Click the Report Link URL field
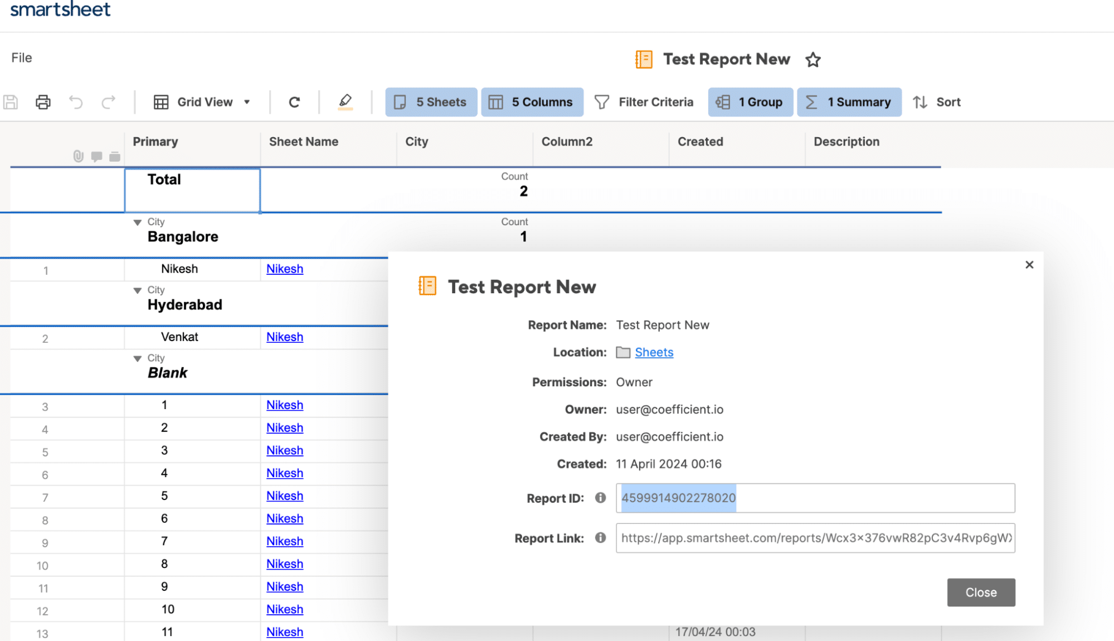Viewport: 1114px width, 641px height. 815,538
